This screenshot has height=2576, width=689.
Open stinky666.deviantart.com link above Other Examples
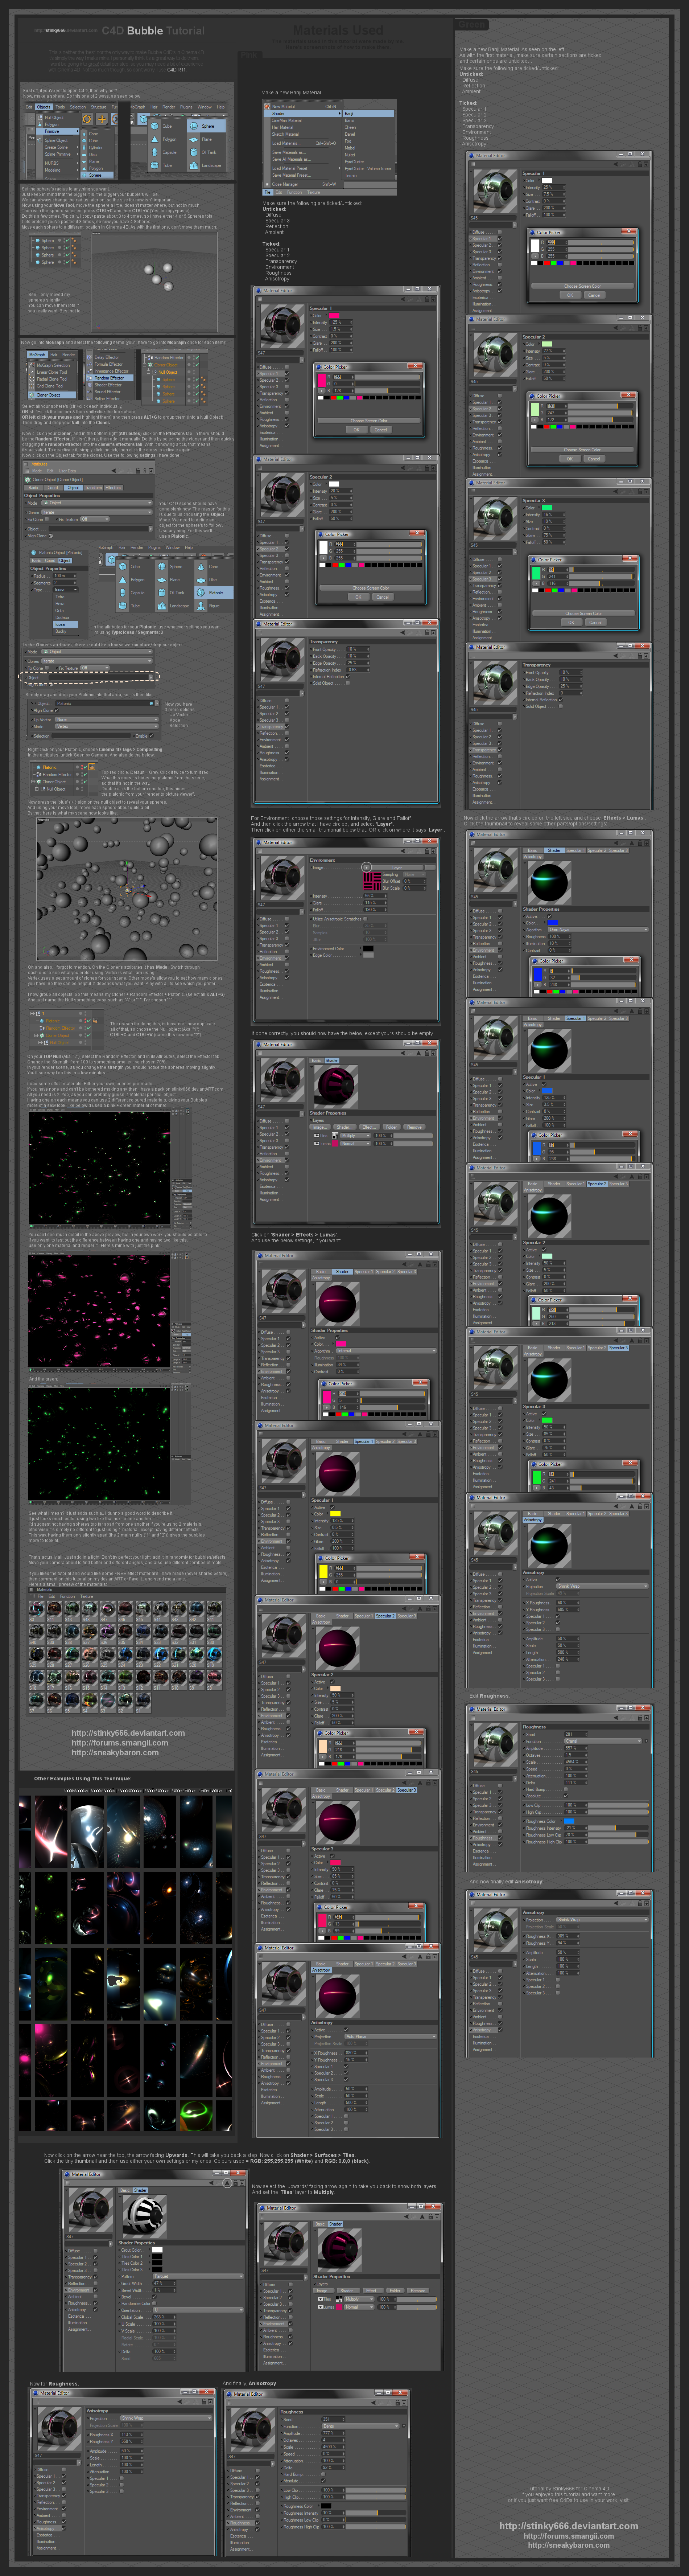(x=128, y=1733)
